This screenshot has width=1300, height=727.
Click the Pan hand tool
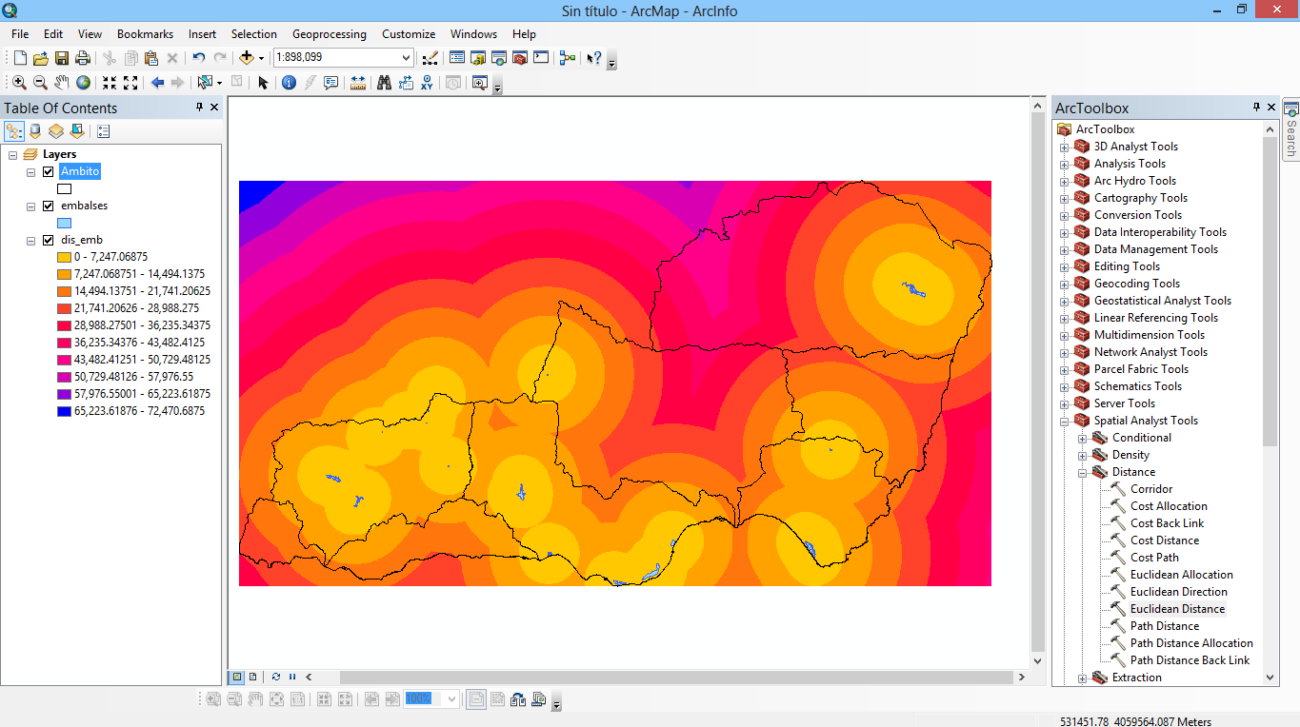(62, 83)
